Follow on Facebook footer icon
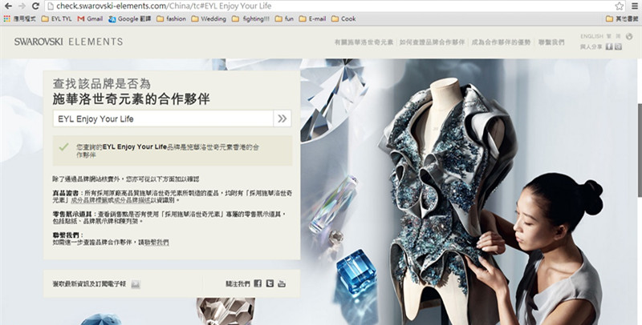 (258, 283)
